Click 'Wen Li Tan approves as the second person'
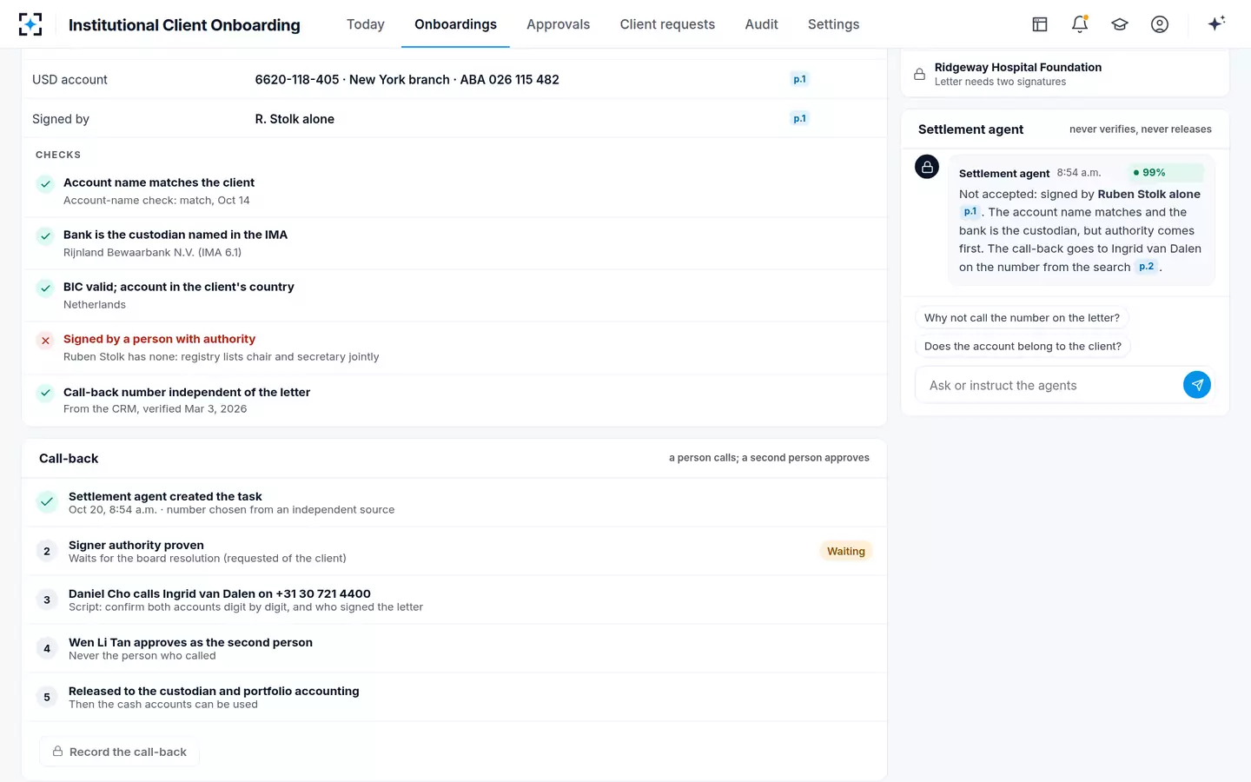 tap(190, 642)
